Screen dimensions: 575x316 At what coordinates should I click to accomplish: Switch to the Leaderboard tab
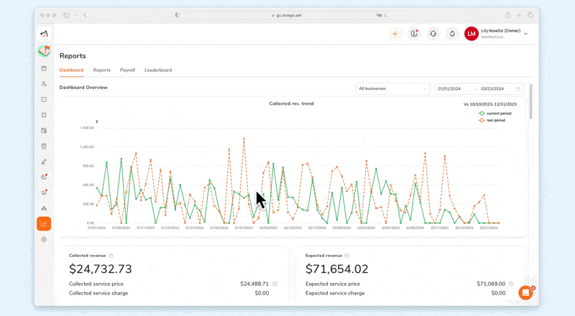point(158,70)
